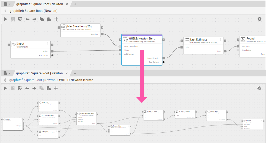Open Max Iterations node options menu
Image resolution: width=266 pixels, height=143 pixels.
pyautogui.click(x=98, y=26)
